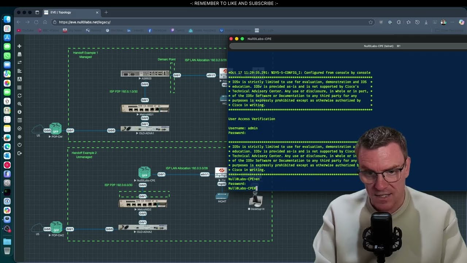The height and width of the screenshot is (263, 467).
Task: Open a new browser tab
Action: (106, 12)
